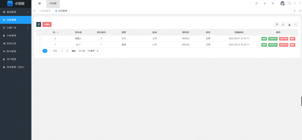Image resolution: width=302 pixels, height=140 pixels.
Task: Click pickup code 086186
Action: coord(186,44)
